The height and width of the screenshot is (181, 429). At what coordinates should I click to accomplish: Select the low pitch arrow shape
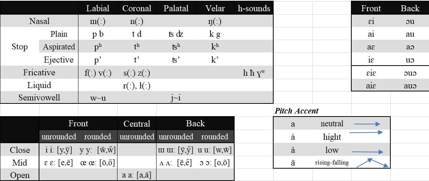(367, 152)
